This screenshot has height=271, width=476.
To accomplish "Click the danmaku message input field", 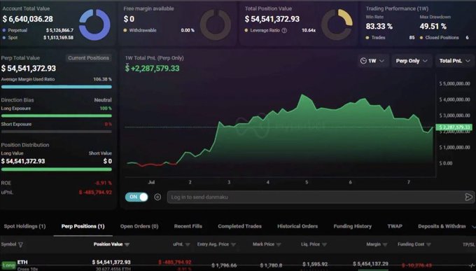I will tap(315, 197).
